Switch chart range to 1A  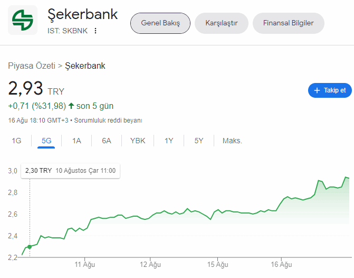click(76, 141)
